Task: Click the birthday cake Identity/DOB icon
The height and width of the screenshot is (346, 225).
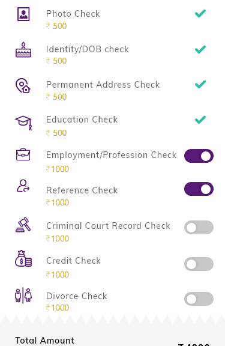Action: coord(23,50)
